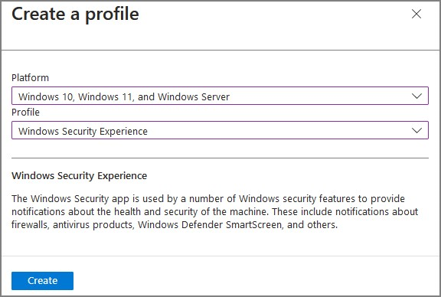Open the Platform dropdown
The width and height of the screenshot is (441, 297).
(220, 96)
